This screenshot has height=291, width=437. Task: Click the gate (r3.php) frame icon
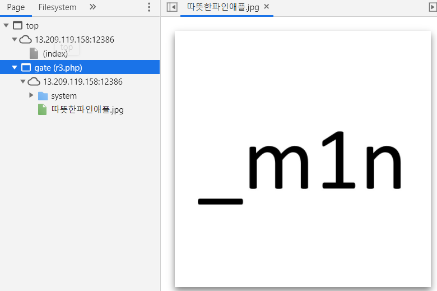26,67
